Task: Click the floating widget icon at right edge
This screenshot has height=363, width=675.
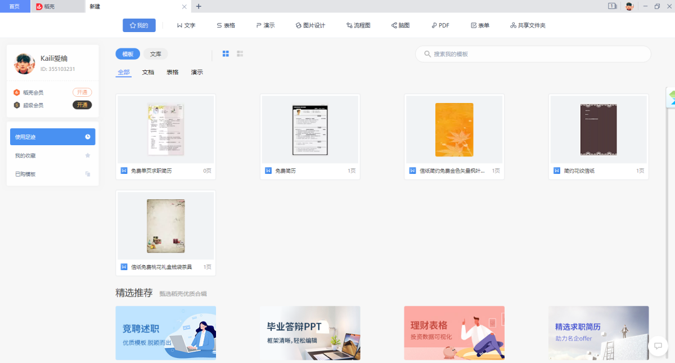Action: [671, 97]
